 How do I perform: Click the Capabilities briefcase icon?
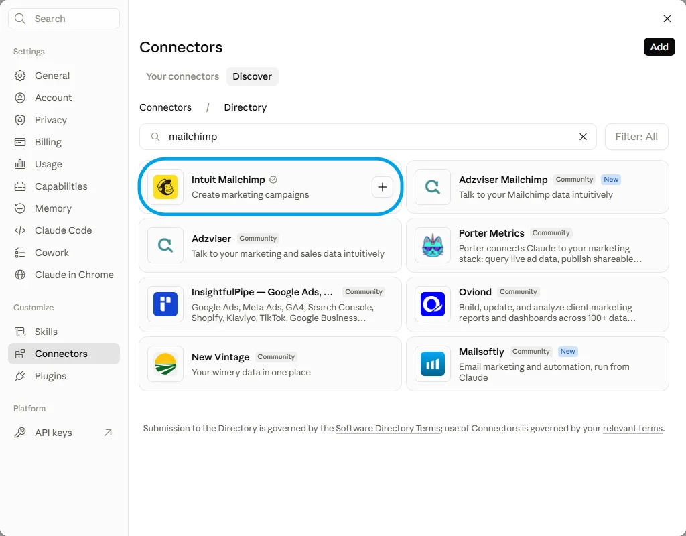[x=20, y=186]
